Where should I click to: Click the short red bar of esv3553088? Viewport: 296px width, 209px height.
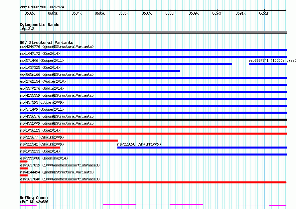click(x=24, y=161)
